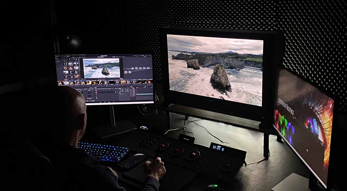Open the File menu in menu bar

click(x=60, y=55)
